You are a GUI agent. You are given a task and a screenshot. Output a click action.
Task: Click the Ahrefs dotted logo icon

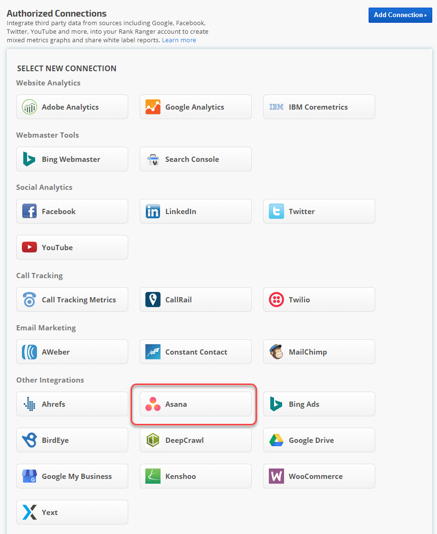click(x=29, y=404)
